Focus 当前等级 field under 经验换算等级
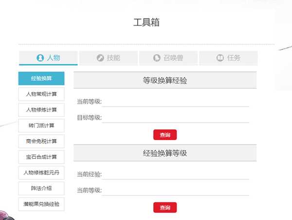 point(176,190)
